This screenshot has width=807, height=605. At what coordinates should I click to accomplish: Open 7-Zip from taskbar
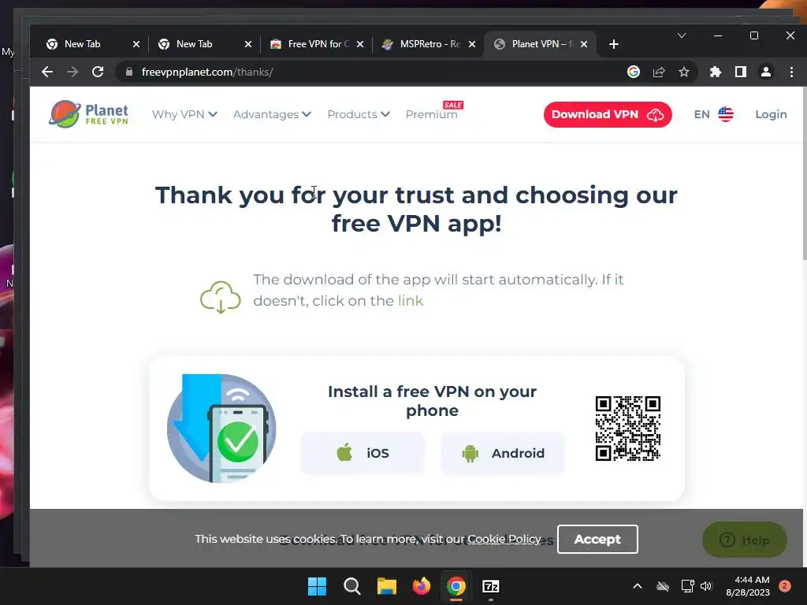491,586
